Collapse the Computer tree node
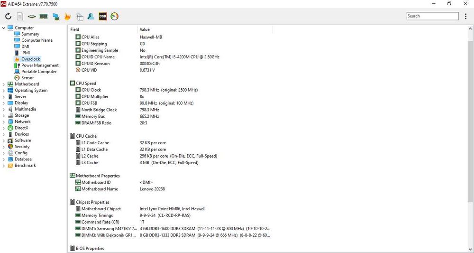Image resolution: width=474 pixels, height=253 pixels. (4, 28)
